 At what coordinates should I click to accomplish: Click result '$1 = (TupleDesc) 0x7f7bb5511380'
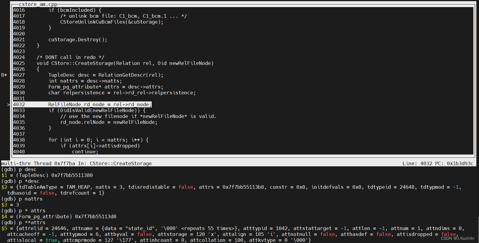click(47, 175)
